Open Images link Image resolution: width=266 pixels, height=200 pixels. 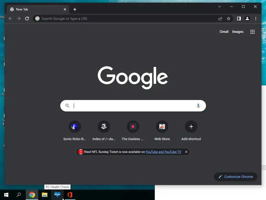[238, 32]
